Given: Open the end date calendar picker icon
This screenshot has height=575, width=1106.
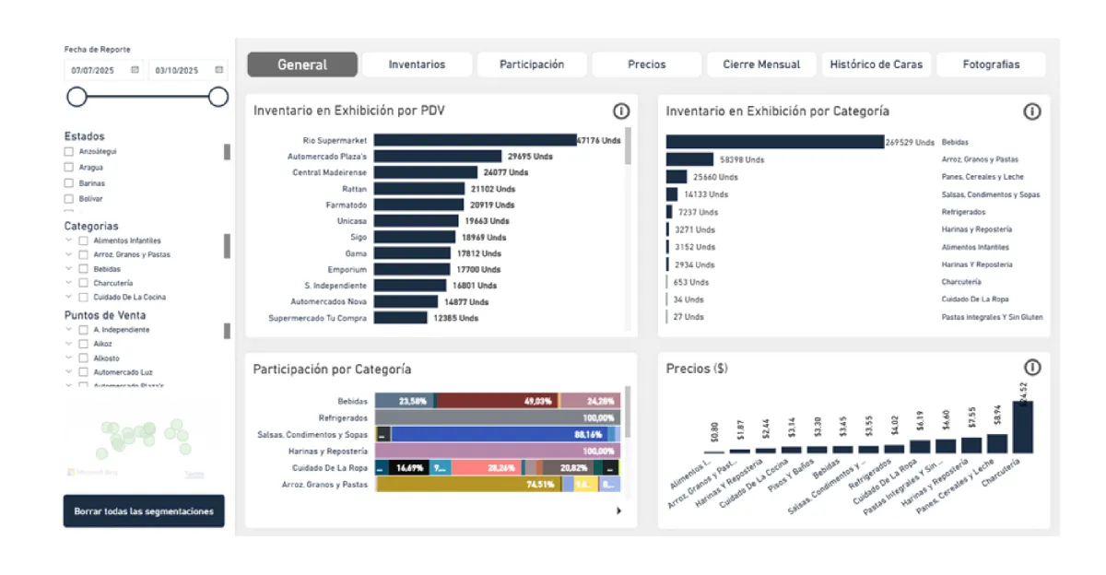Looking at the screenshot, I should click(218, 70).
